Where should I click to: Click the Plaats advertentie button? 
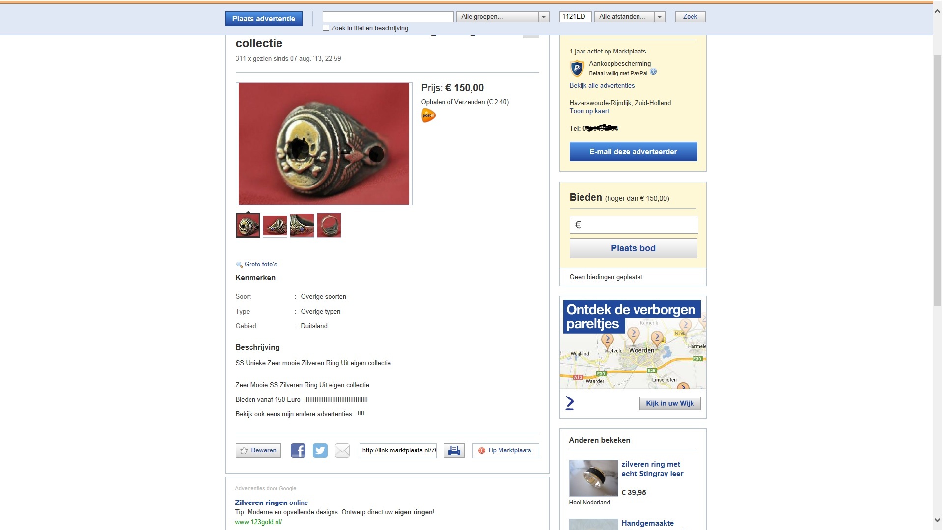(x=264, y=19)
